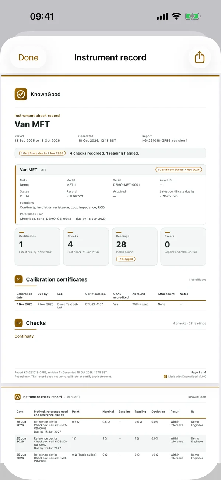Tap generated time 18 Oct 2026, 12:18 BST
The image size is (221, 480).
pyautogui.click(x=97, y=141)
